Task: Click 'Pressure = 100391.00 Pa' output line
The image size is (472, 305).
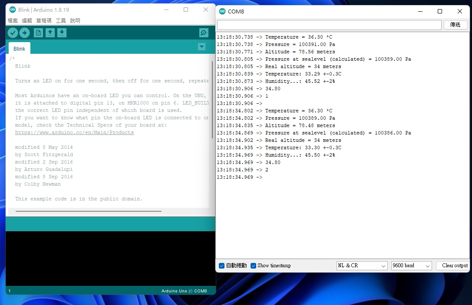Action: point(300,44)
